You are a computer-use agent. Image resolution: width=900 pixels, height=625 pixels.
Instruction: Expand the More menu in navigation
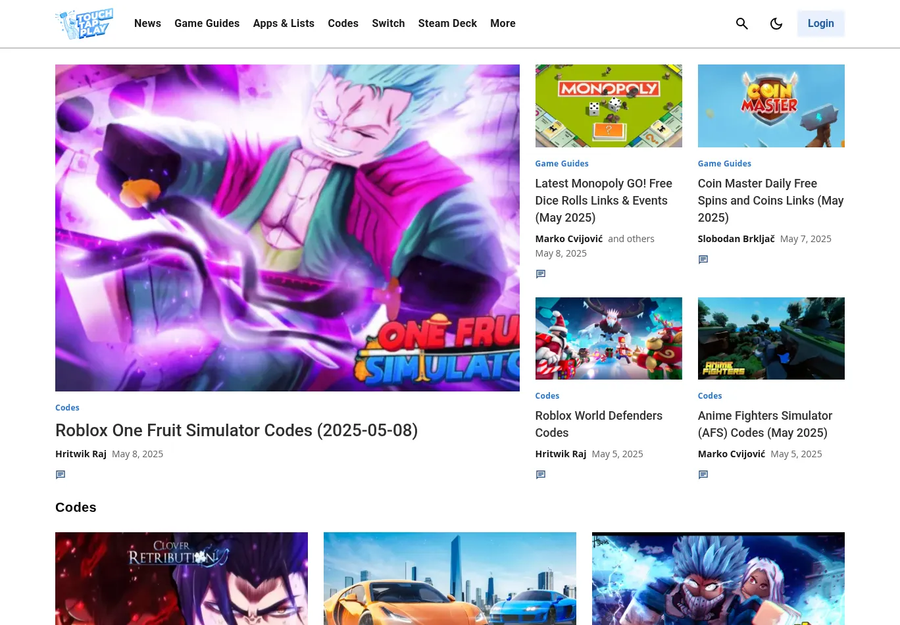[x=503, y=24]
